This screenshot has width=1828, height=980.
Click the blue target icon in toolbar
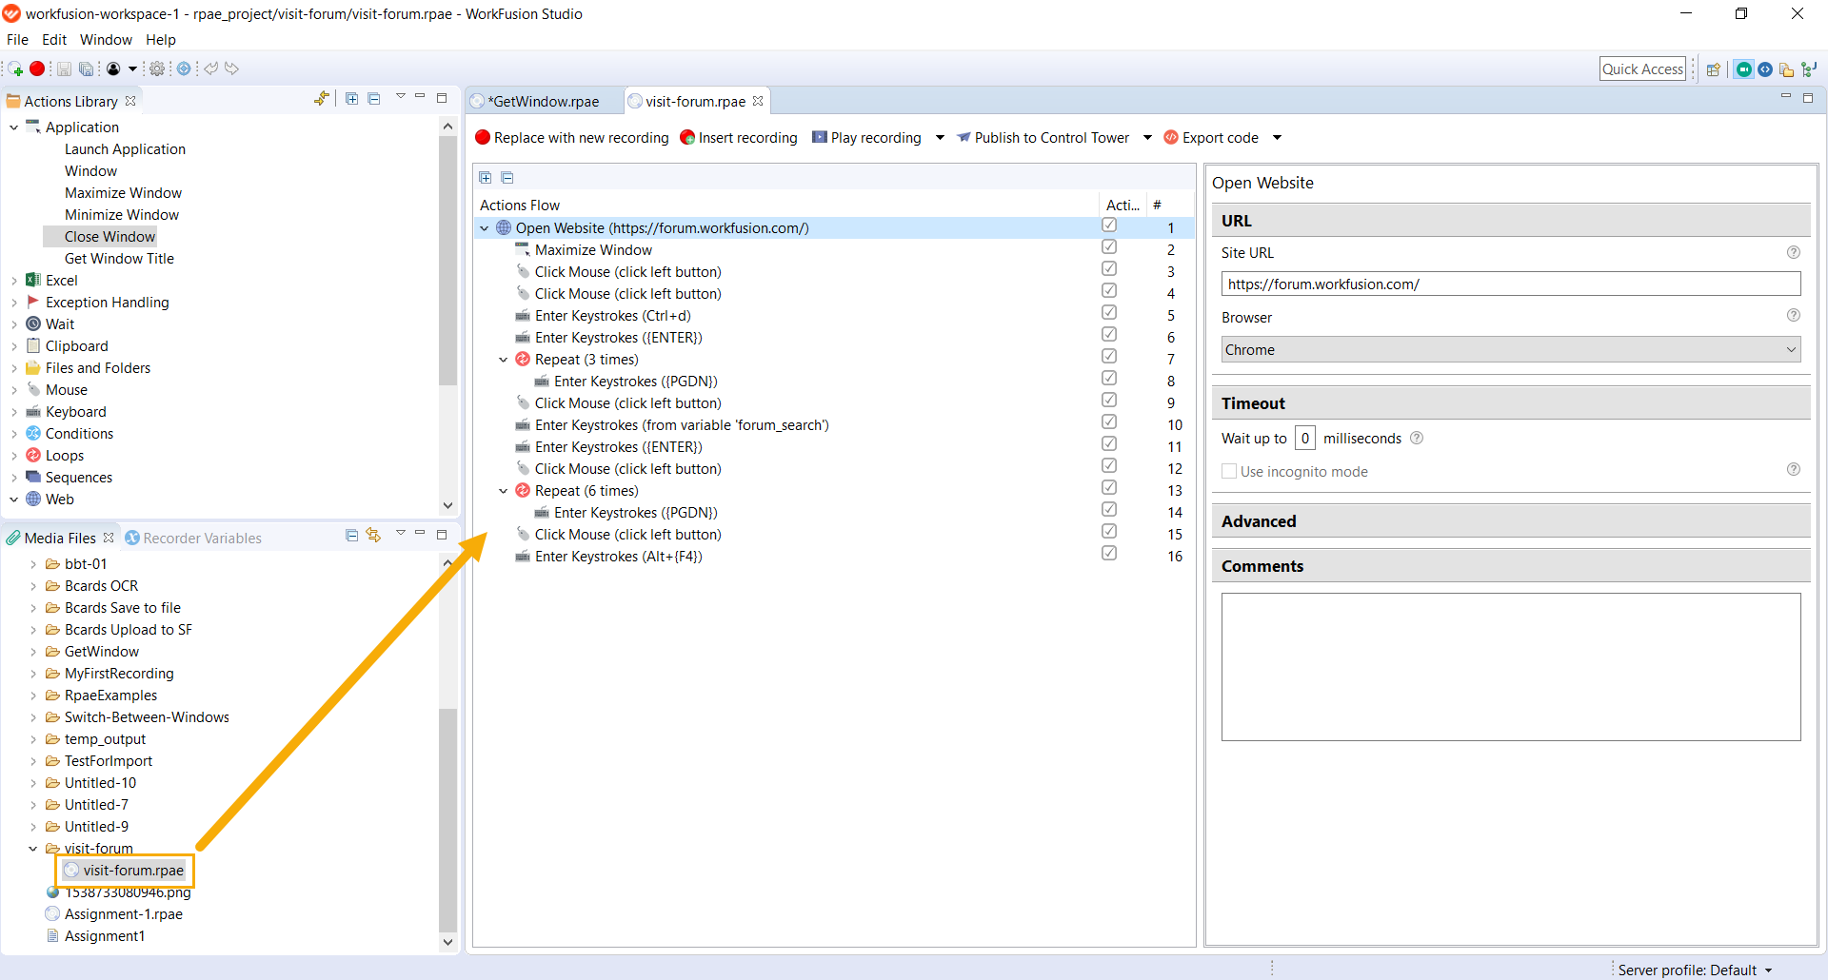tap(184, 69)
